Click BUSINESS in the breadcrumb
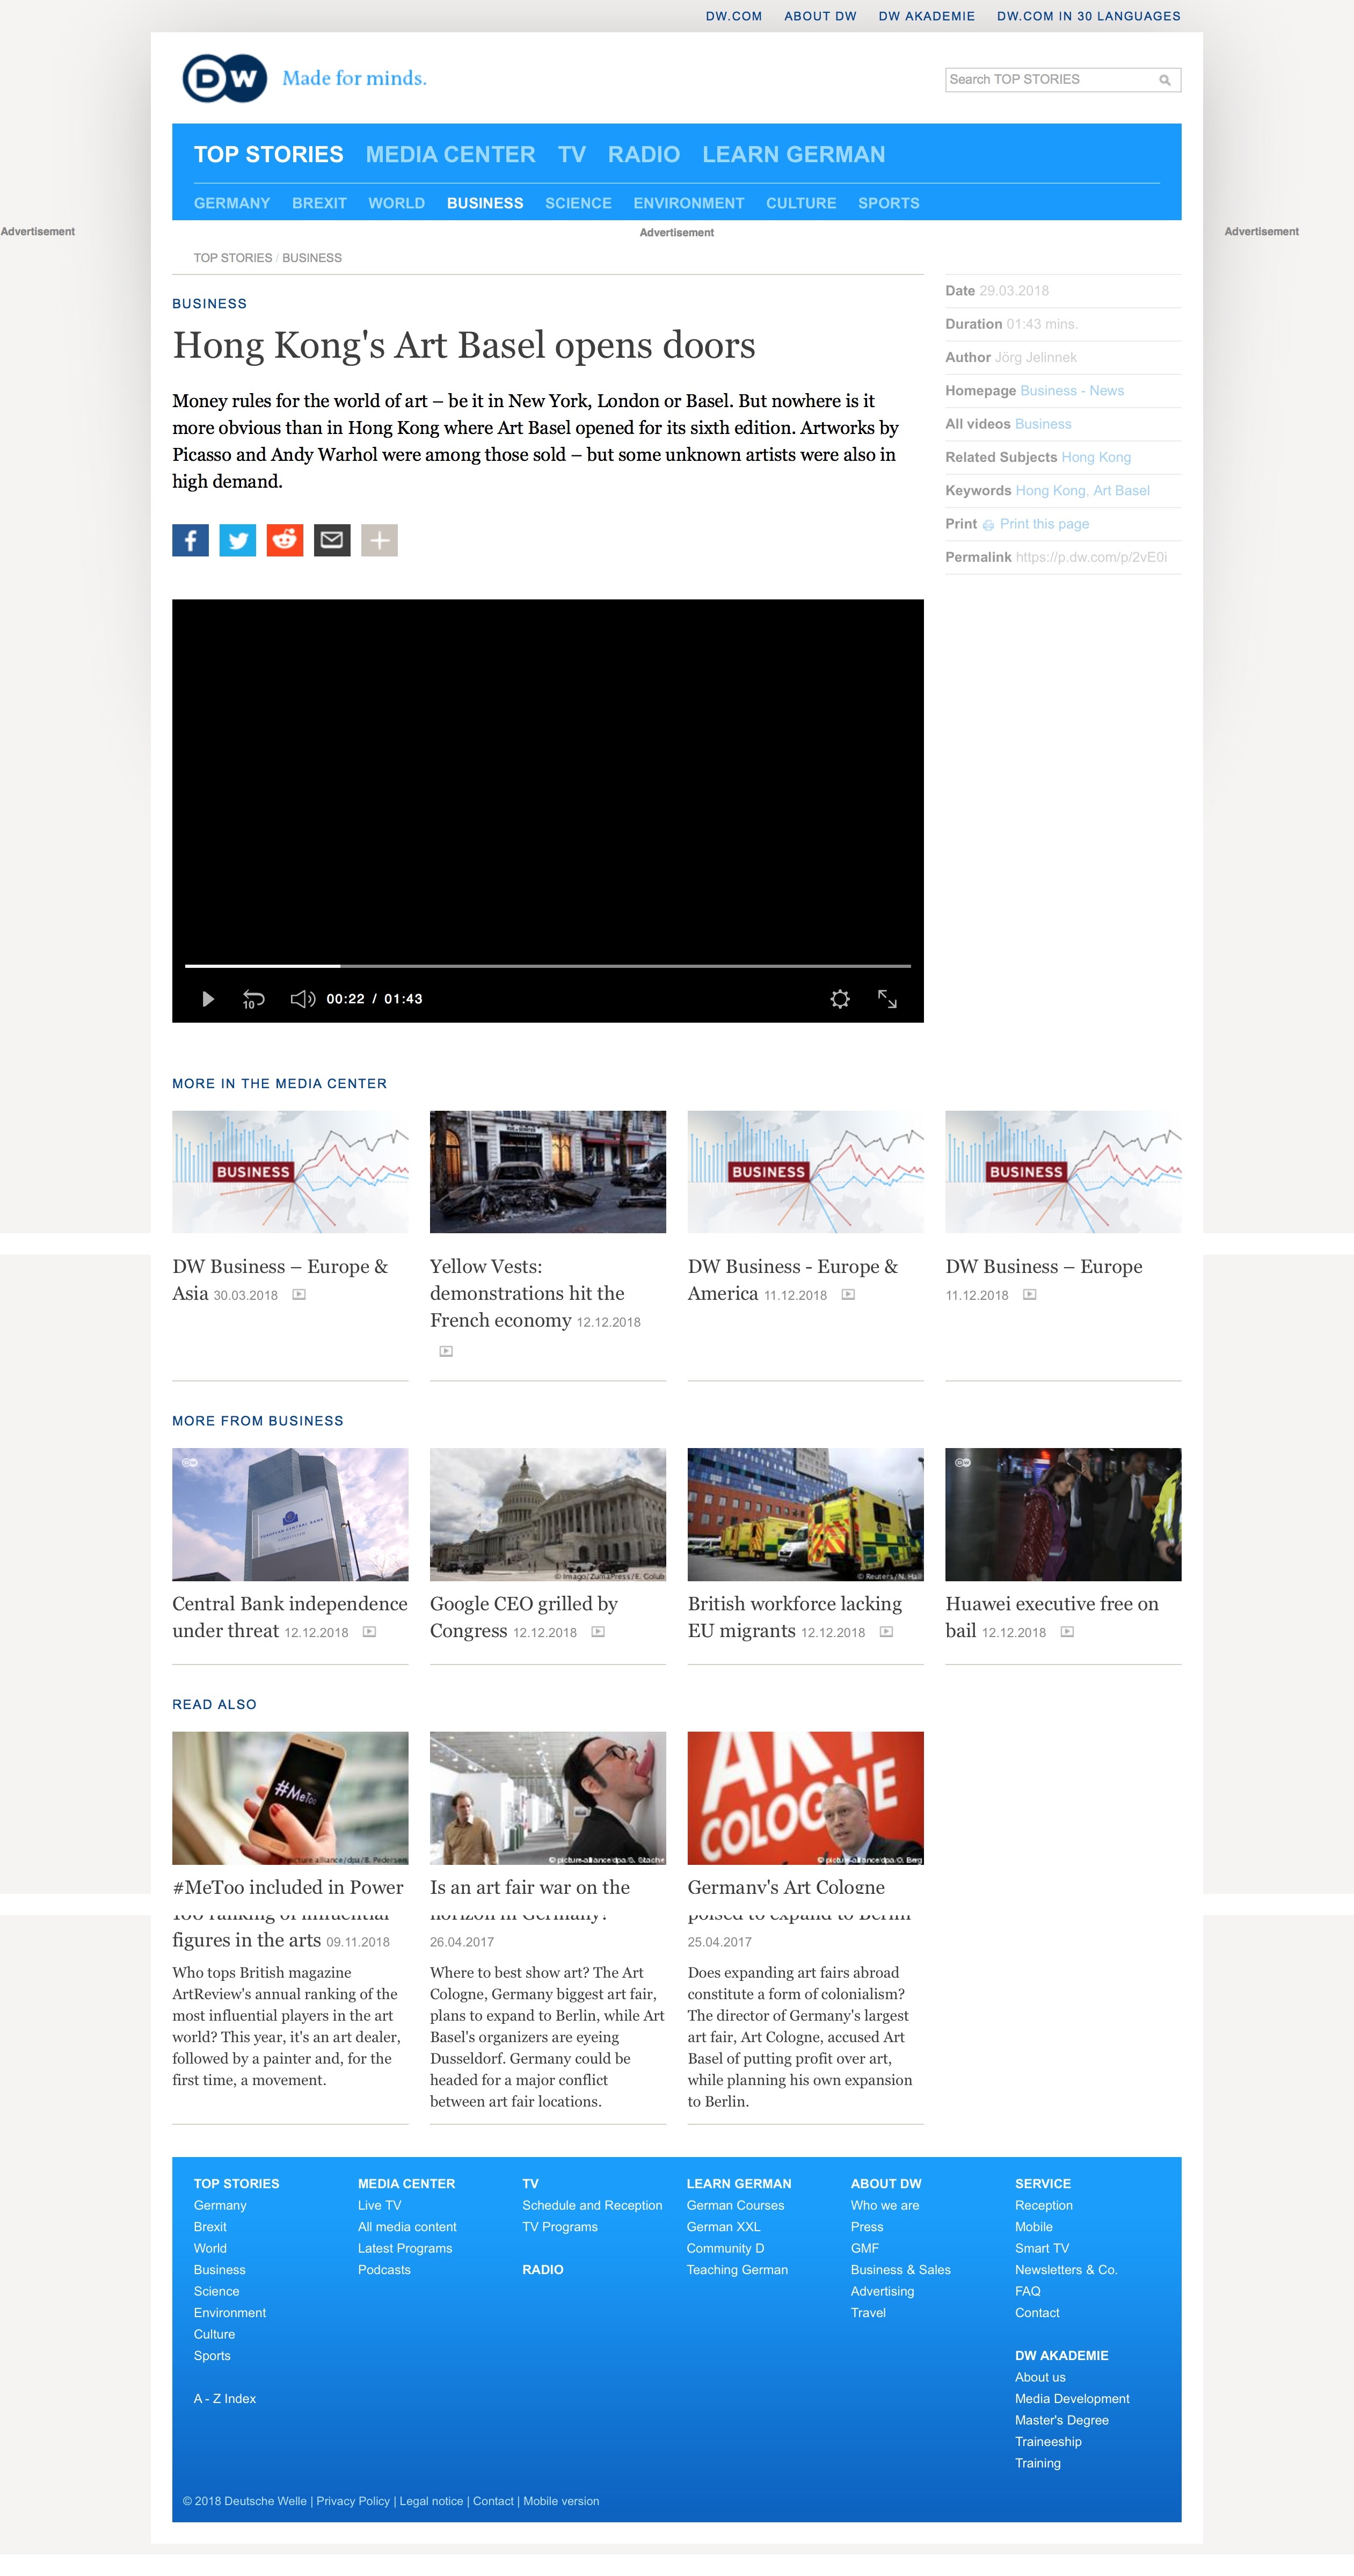 click(312, 258)
